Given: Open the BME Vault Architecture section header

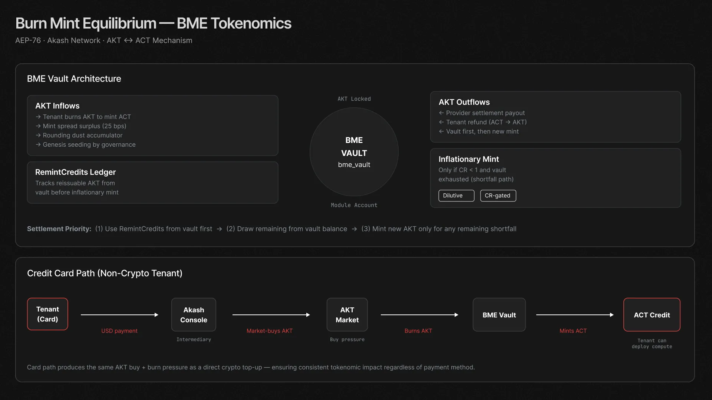Looking at the screenshot, I should (74, 79).
